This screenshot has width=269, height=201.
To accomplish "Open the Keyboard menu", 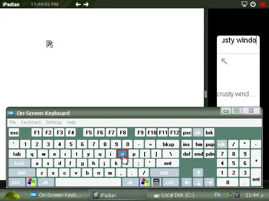I will (31, 122).
